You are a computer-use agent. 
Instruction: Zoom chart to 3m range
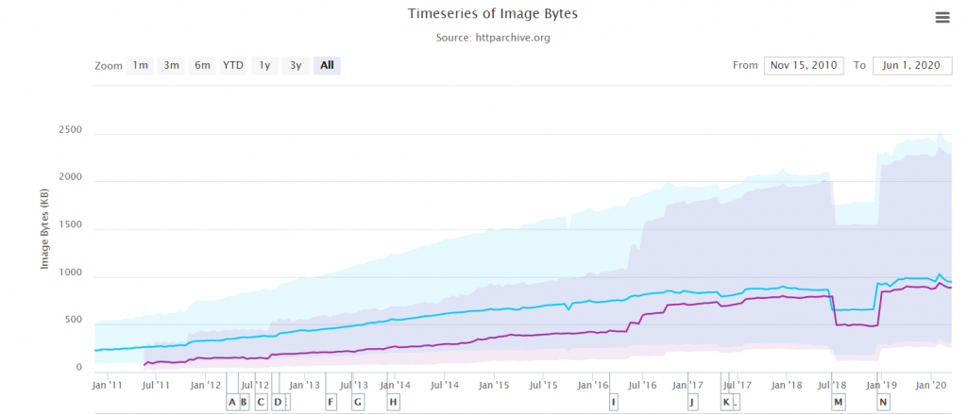171,65
